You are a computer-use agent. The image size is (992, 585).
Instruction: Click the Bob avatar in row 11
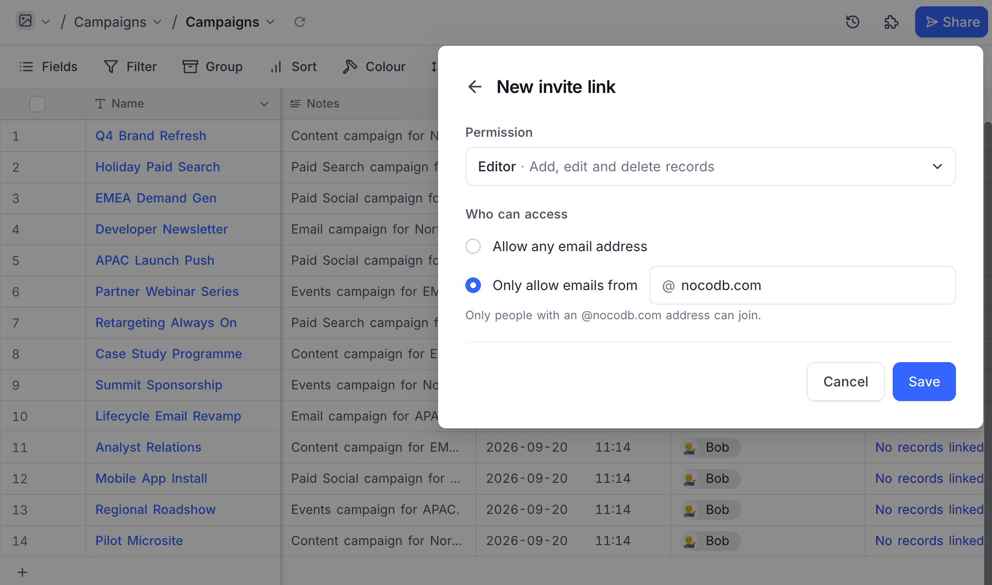[x=690, y=448]
